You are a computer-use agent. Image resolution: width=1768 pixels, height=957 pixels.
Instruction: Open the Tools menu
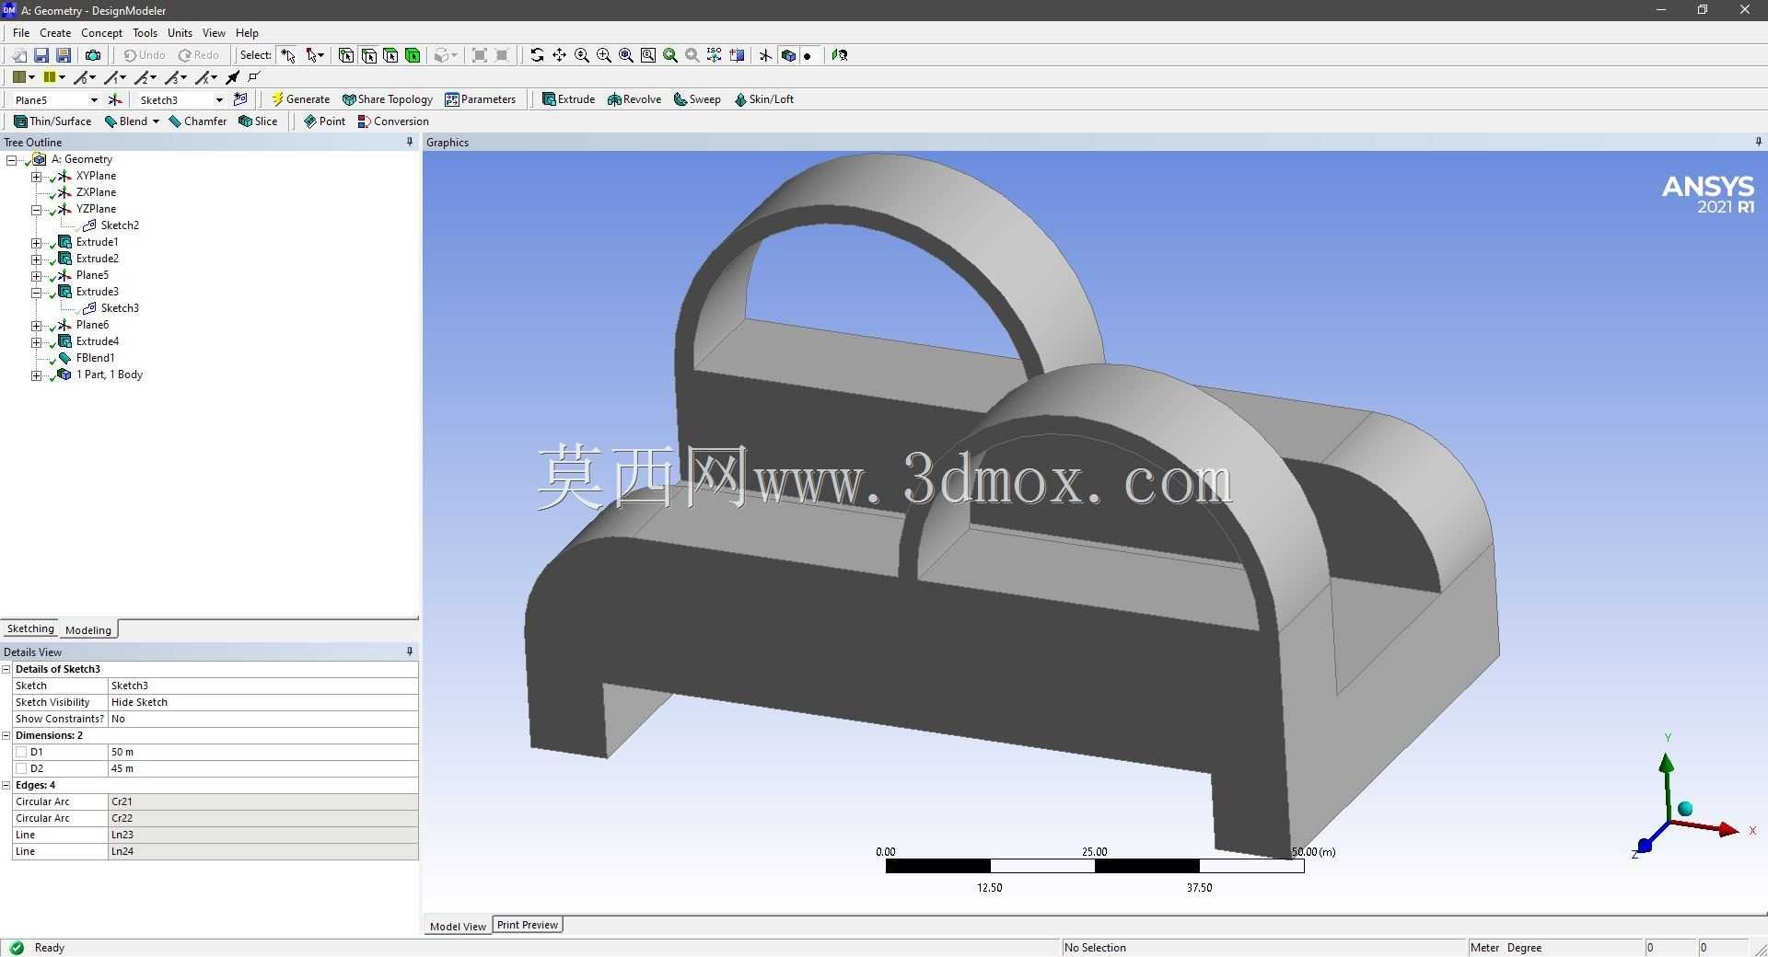pos(145,32)
